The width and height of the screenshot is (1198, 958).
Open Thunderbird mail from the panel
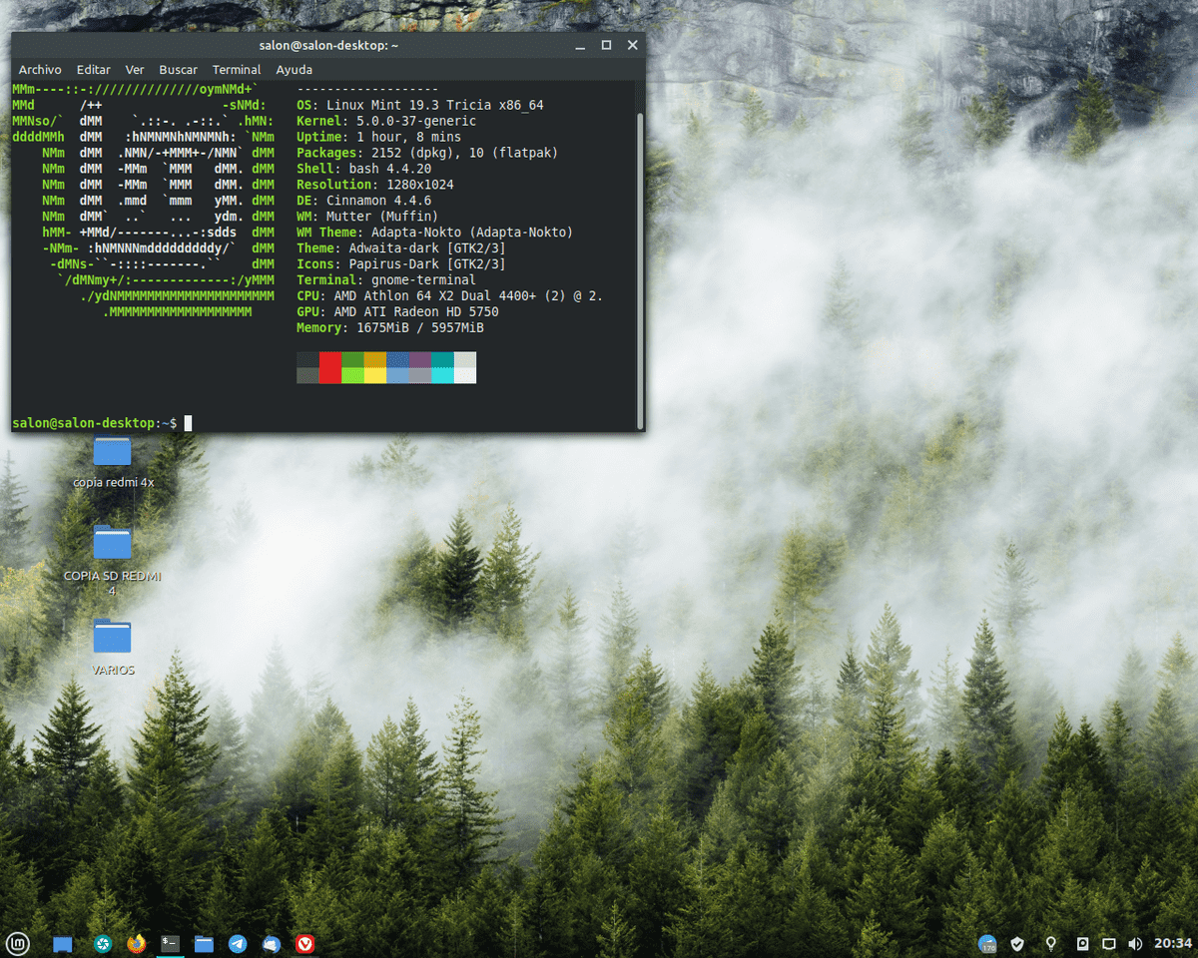tap(272, 943)
